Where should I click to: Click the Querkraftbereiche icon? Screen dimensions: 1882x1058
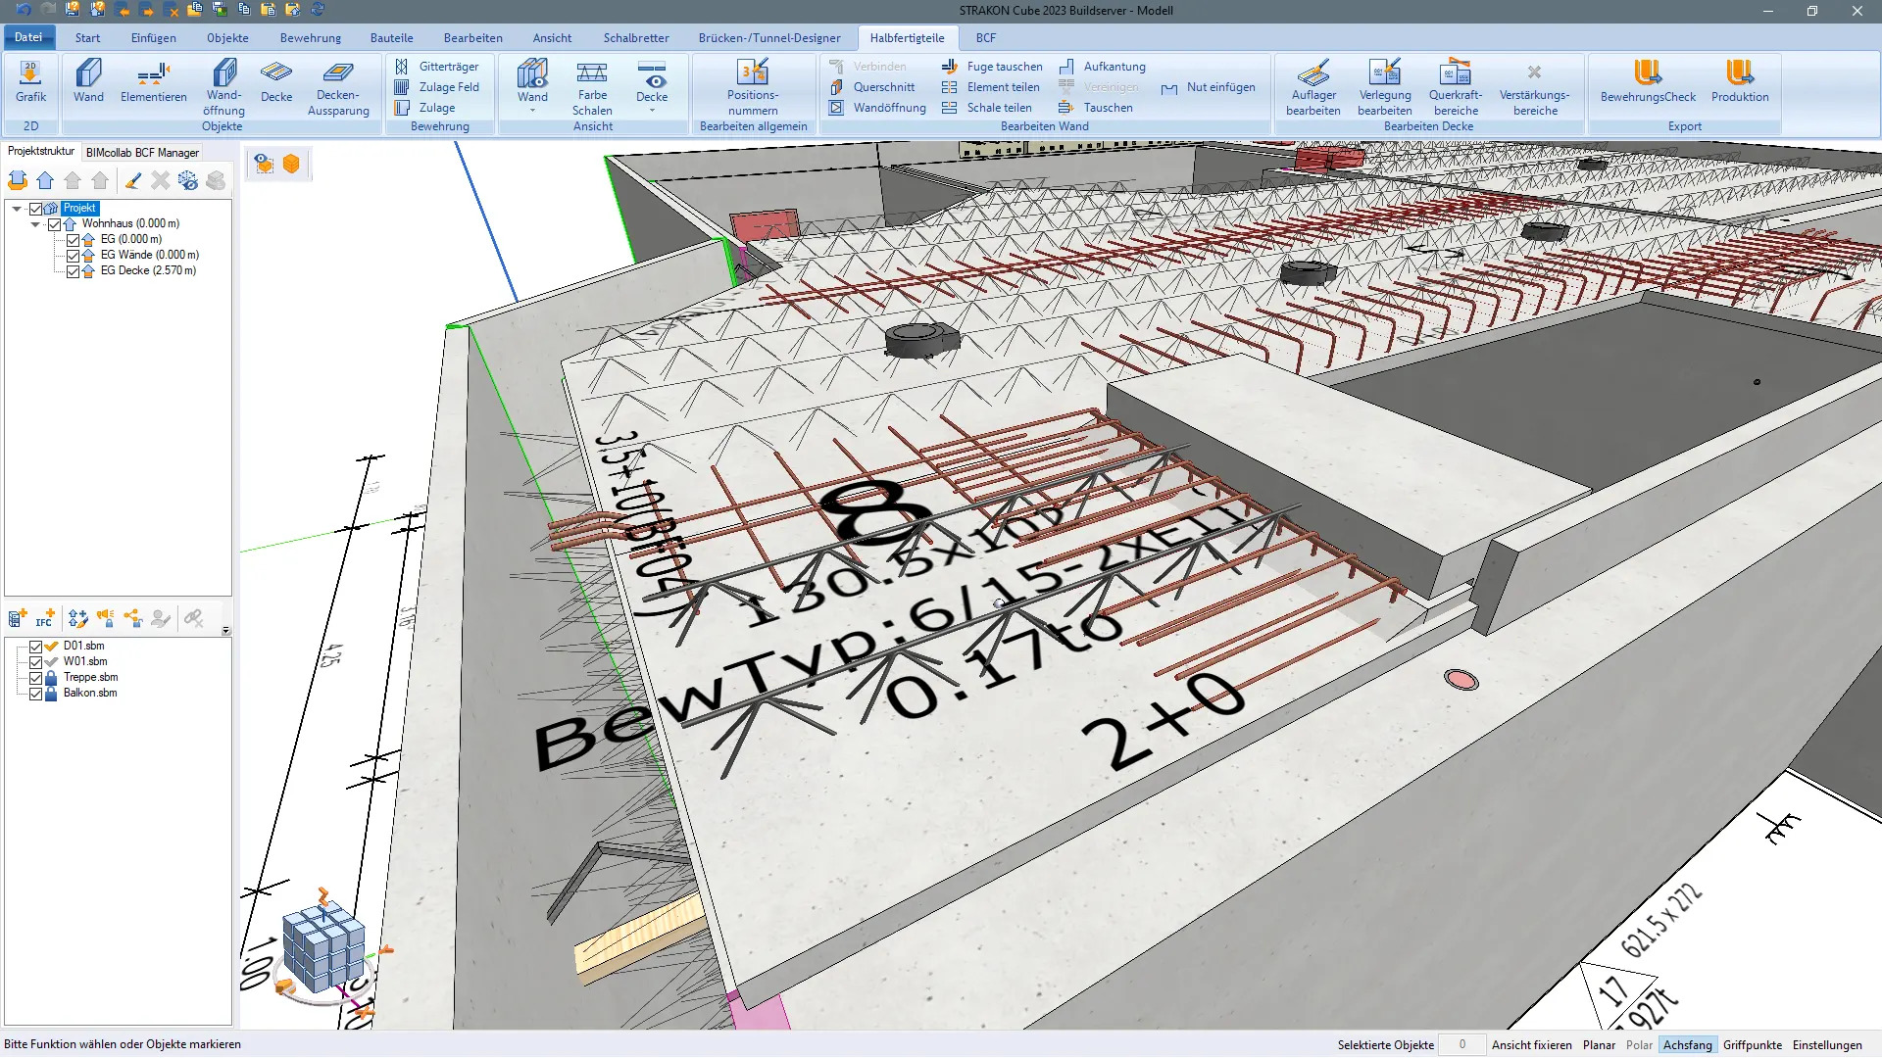pyautogui.click(x=1455, y=73)
